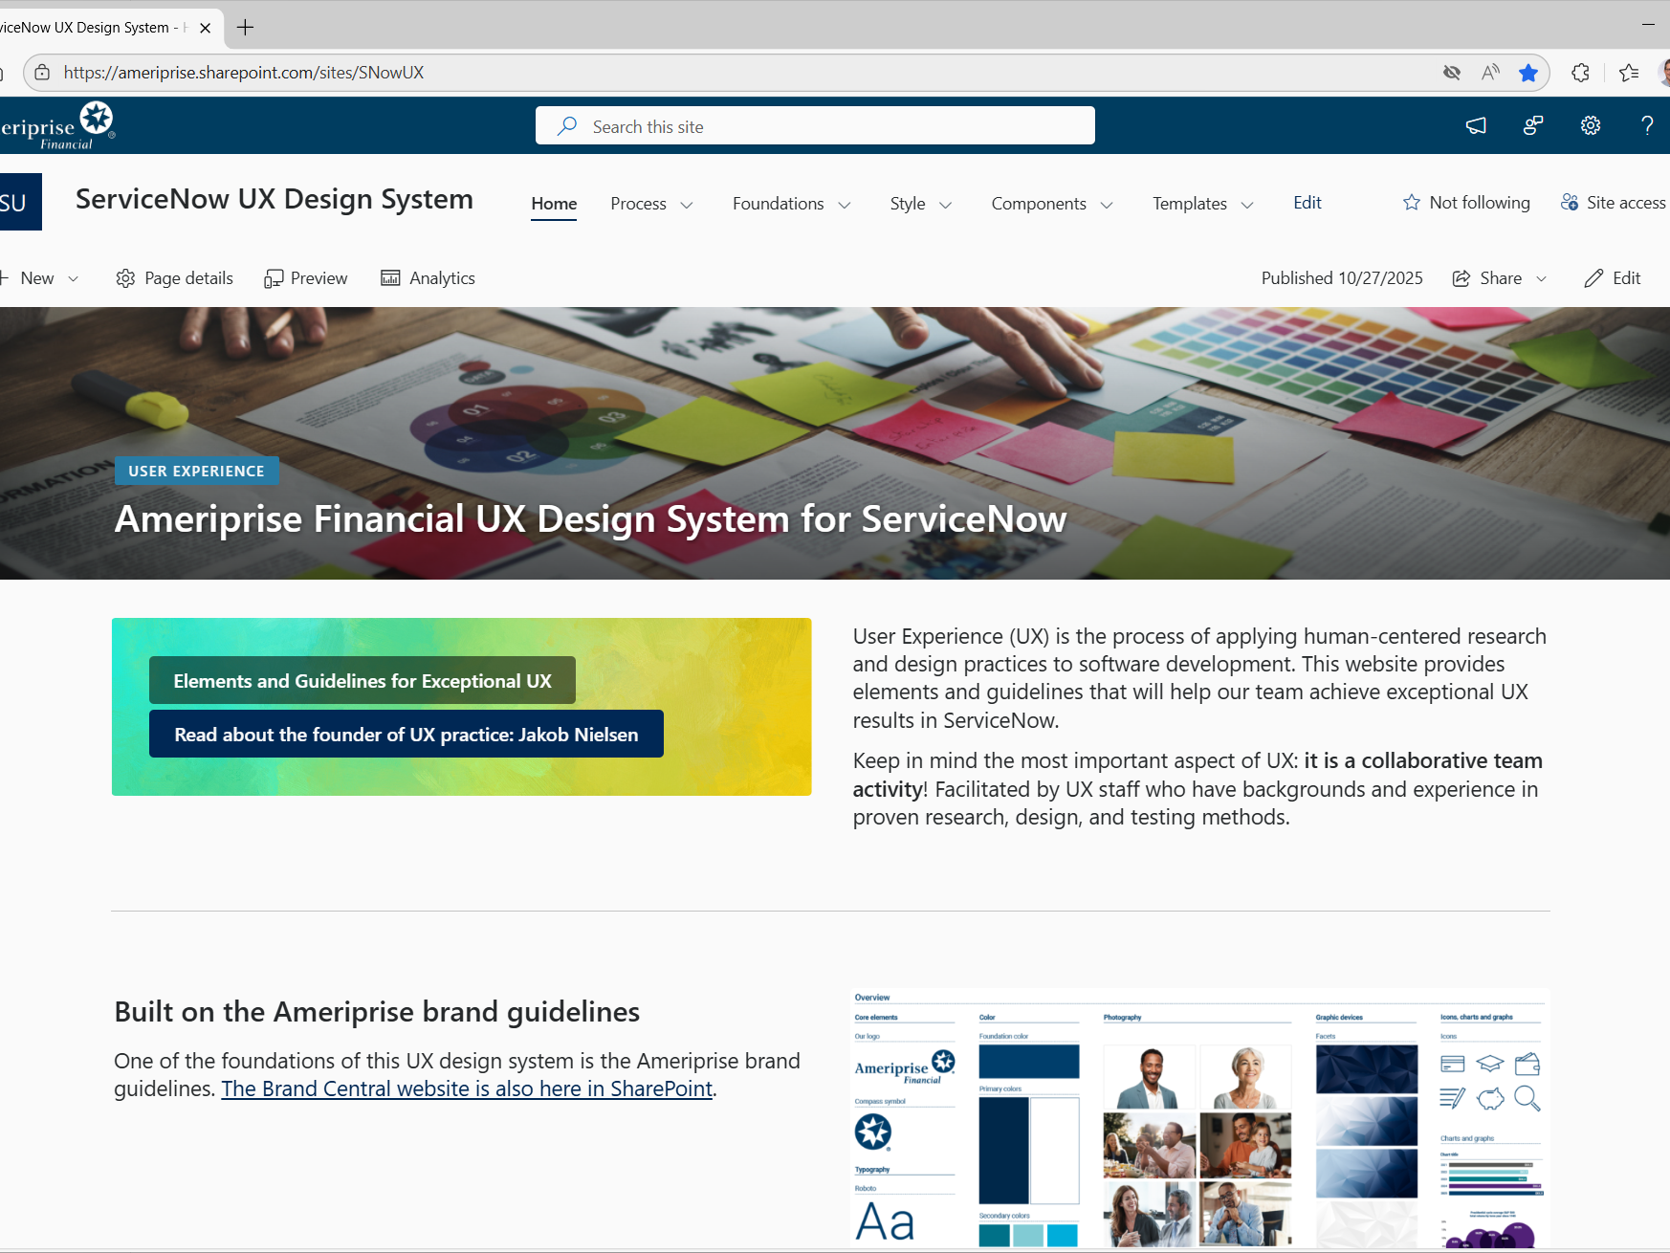The image size is (1670, 1253).
Task: Open Page details
Action: tap(174, 278)
